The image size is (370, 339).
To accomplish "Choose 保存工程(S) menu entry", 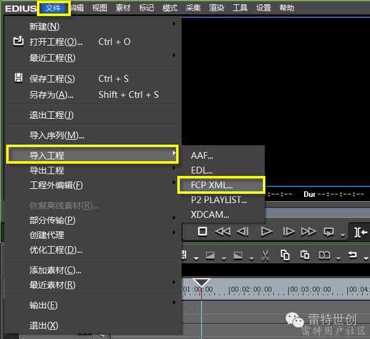I will point(93,79).
